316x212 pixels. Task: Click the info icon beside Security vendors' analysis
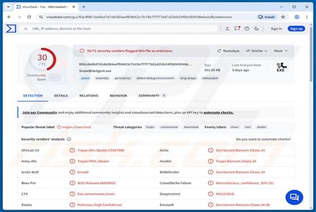[69, 139]
